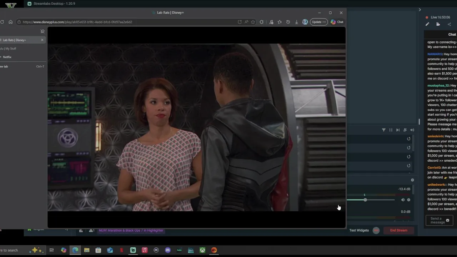Open the emoji picker in chat field
This screenshot has width=457, height=257.
[x=447, y=221]
